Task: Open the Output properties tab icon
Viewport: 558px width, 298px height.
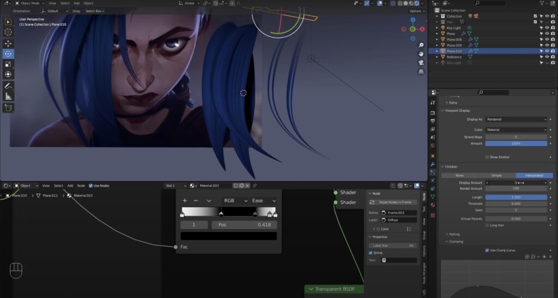Action: 433,121
